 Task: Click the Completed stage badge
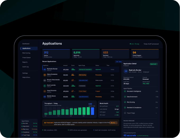82,86
